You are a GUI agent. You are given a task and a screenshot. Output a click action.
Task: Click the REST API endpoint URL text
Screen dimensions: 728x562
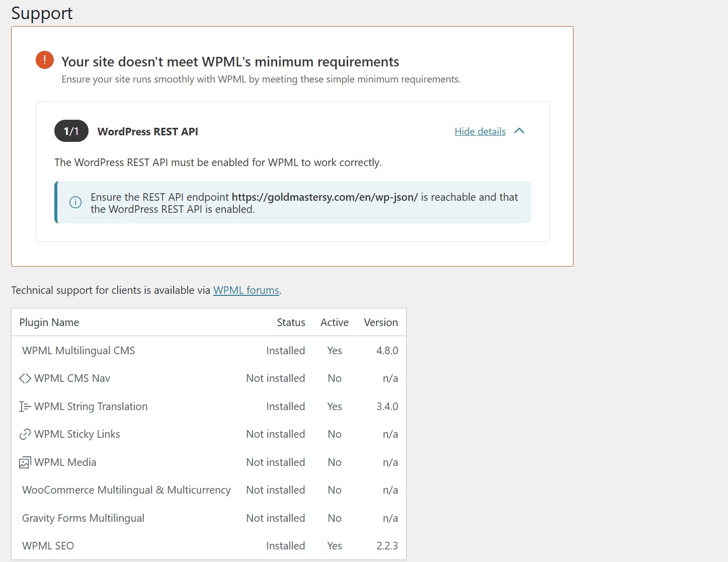[x=325, y=197]
